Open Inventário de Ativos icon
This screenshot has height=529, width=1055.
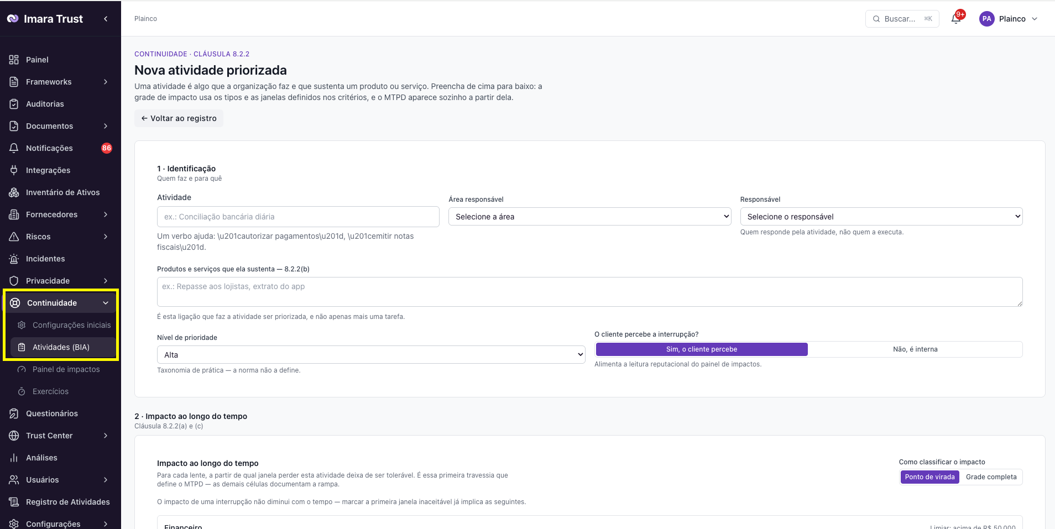pyautogui.click(x=14, y=192)
